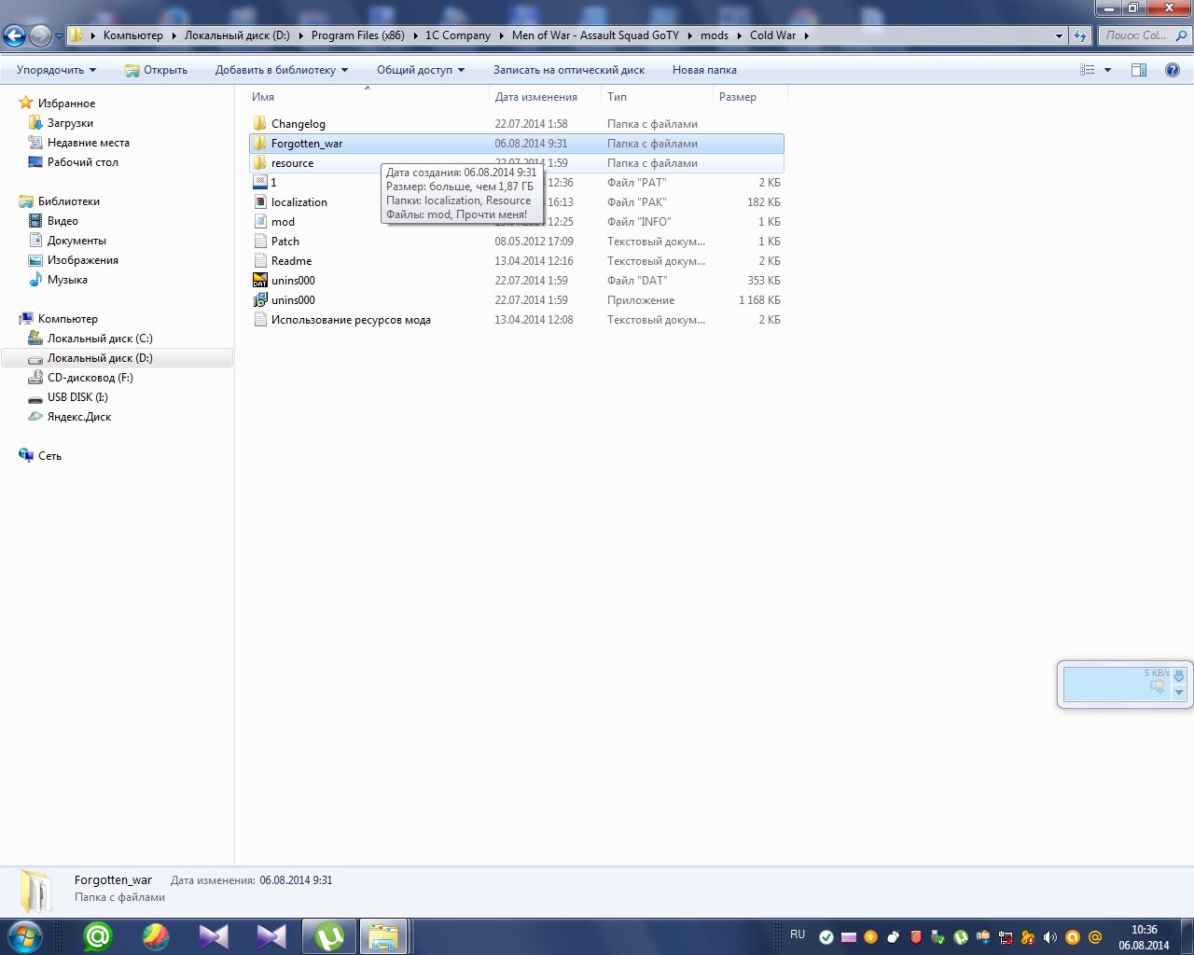Click the red shield tray icon
Viewport: 1194px width, 955px height.
[916, 937]
